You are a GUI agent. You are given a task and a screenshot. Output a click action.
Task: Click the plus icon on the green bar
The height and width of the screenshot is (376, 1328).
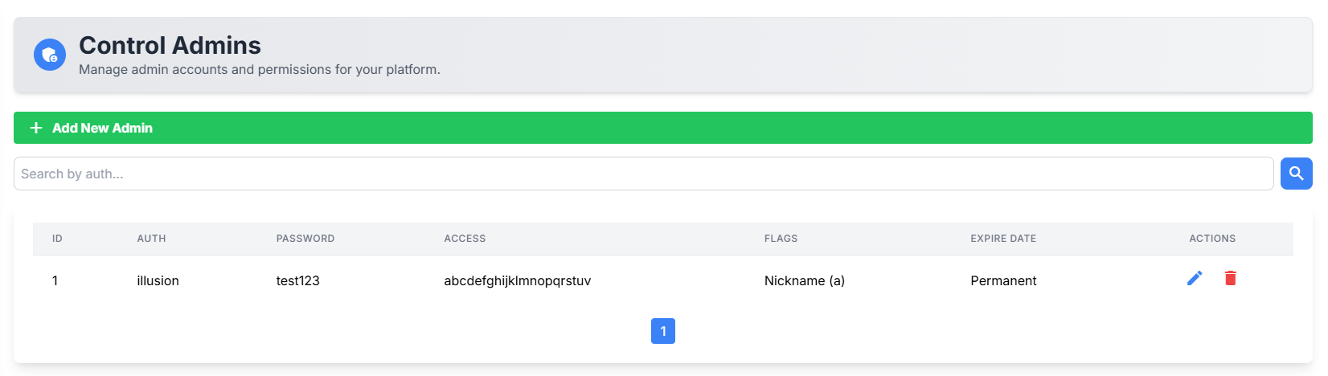36,128
